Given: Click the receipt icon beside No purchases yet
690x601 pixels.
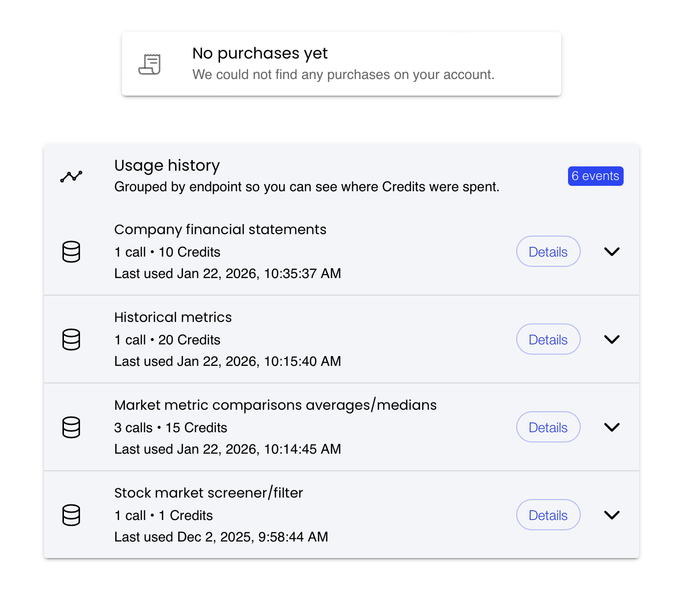Looking at the screenshot, I should pos(149,64).
